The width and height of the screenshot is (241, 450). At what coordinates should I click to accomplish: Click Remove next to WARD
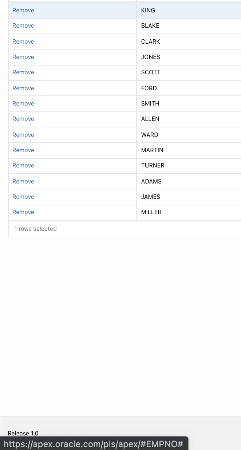[x=23, y=135]
